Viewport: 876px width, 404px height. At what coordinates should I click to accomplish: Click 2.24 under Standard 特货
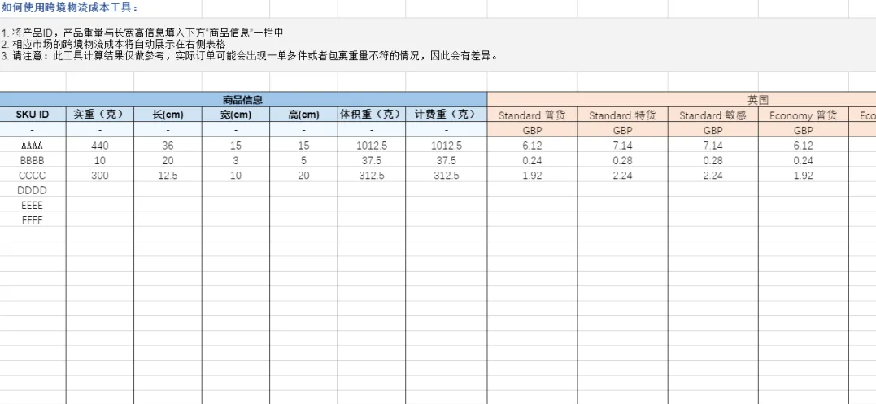pos(622,176)
